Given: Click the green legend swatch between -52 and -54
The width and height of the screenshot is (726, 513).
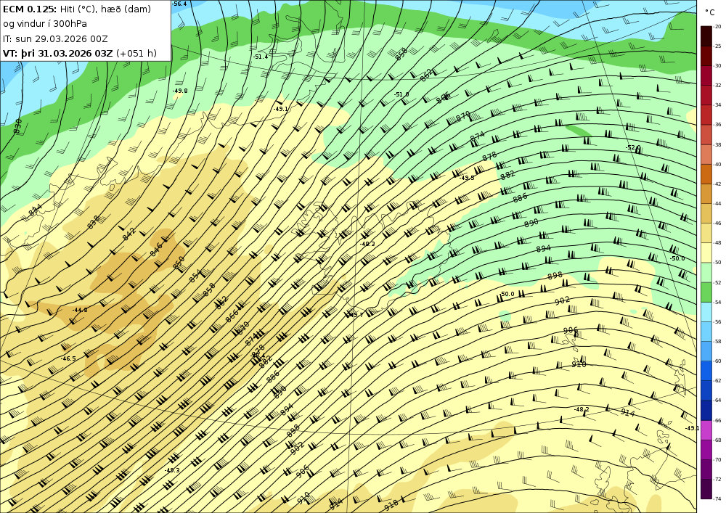Looking at the screenshot, I should click(706, 292).
